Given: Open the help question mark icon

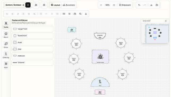Looking at the screenshot, I should (157, 5).
